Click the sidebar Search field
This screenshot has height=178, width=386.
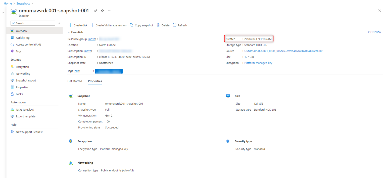coord(33,23)
